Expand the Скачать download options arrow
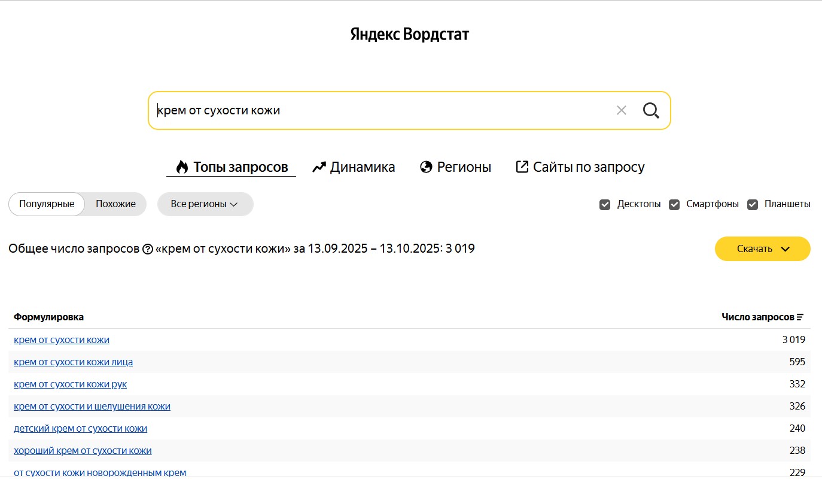The width and height of the screenshot is (822, 479). click(785, 248)
